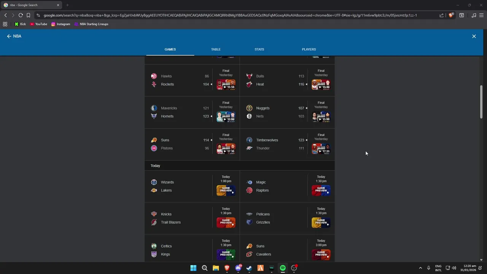Play Bulls vs Heat highlights video
Viewport: 487px width, 274px height.
(x=321, y=84)
